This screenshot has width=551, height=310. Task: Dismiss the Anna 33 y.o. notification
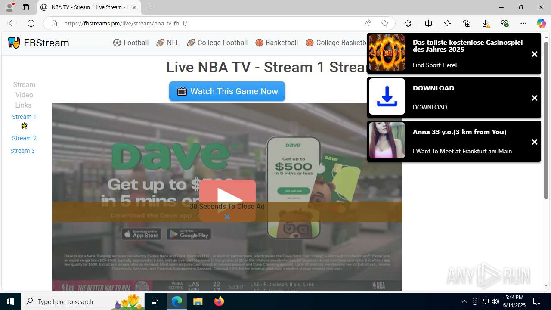coord(534,142)
